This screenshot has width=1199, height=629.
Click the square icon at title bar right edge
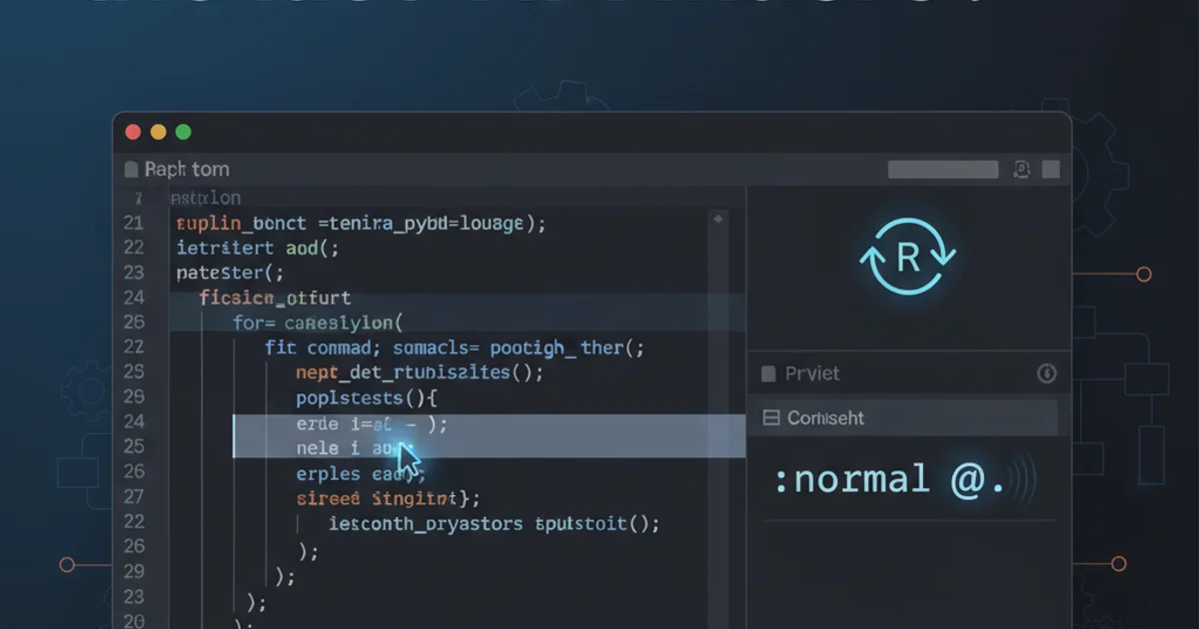[1050, 170]
